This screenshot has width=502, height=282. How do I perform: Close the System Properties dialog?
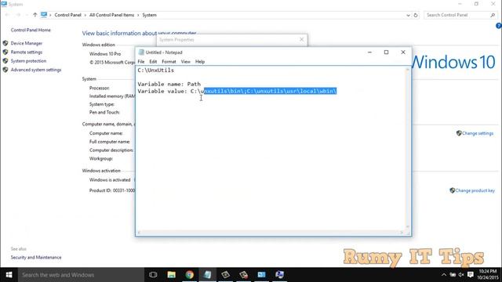coord(301,39)
